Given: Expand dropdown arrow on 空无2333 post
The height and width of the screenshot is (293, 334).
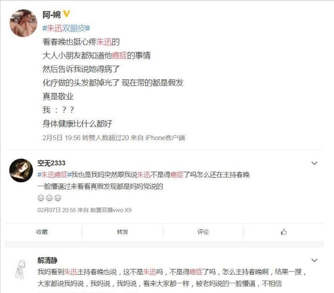Looking at the screenshot, I should pos(314,163).
